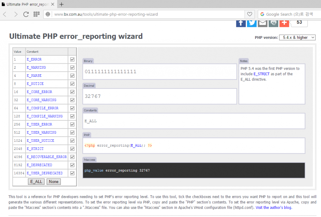Screen dimensions: 321x217
Task: Uncheck the E_WARNING checkbox
Action: point(72,67)
